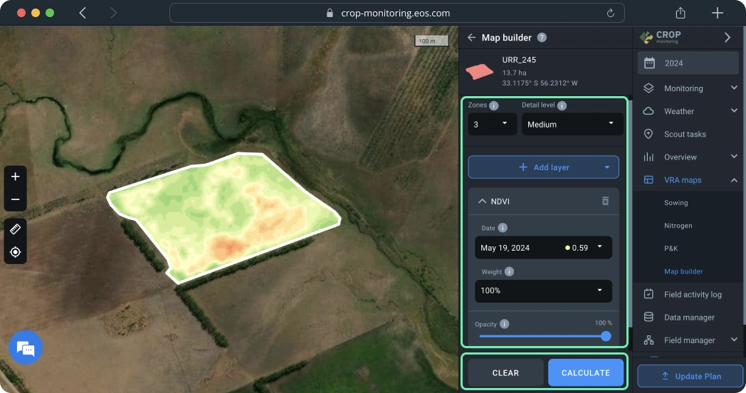Open Scout tasks in sidebar

coord(684,134)
